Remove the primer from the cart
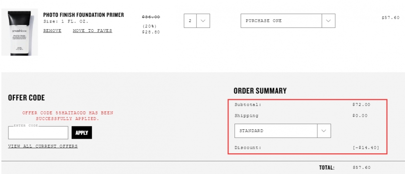Screen dimensions: 405x174 [x=52, y=31]
